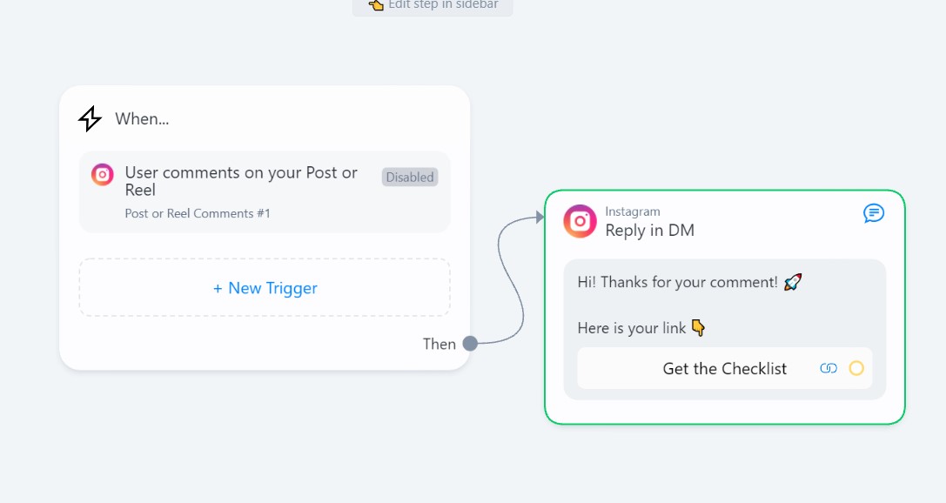Click the Then label

tap(439, 344)
